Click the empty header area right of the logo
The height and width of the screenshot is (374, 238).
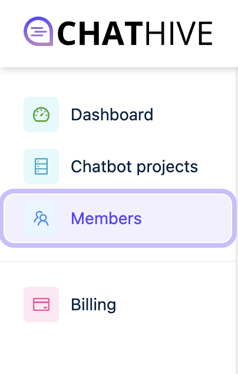pyautogui.click(x=225, y=34)
